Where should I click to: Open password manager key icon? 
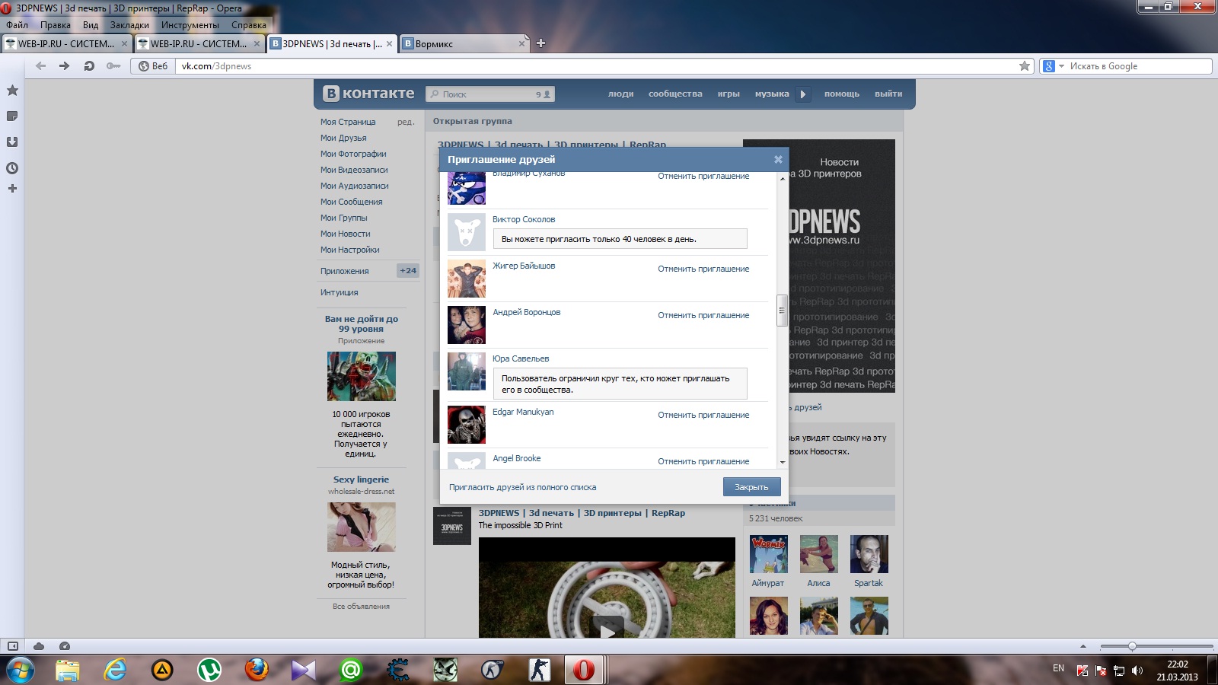113,66
